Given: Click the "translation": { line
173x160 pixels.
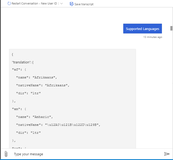Looking at the screenshot, I should tap(23, 62).
